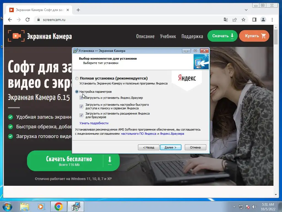
Task: Open the Chrome profile avatar
Action: (263, 20)
